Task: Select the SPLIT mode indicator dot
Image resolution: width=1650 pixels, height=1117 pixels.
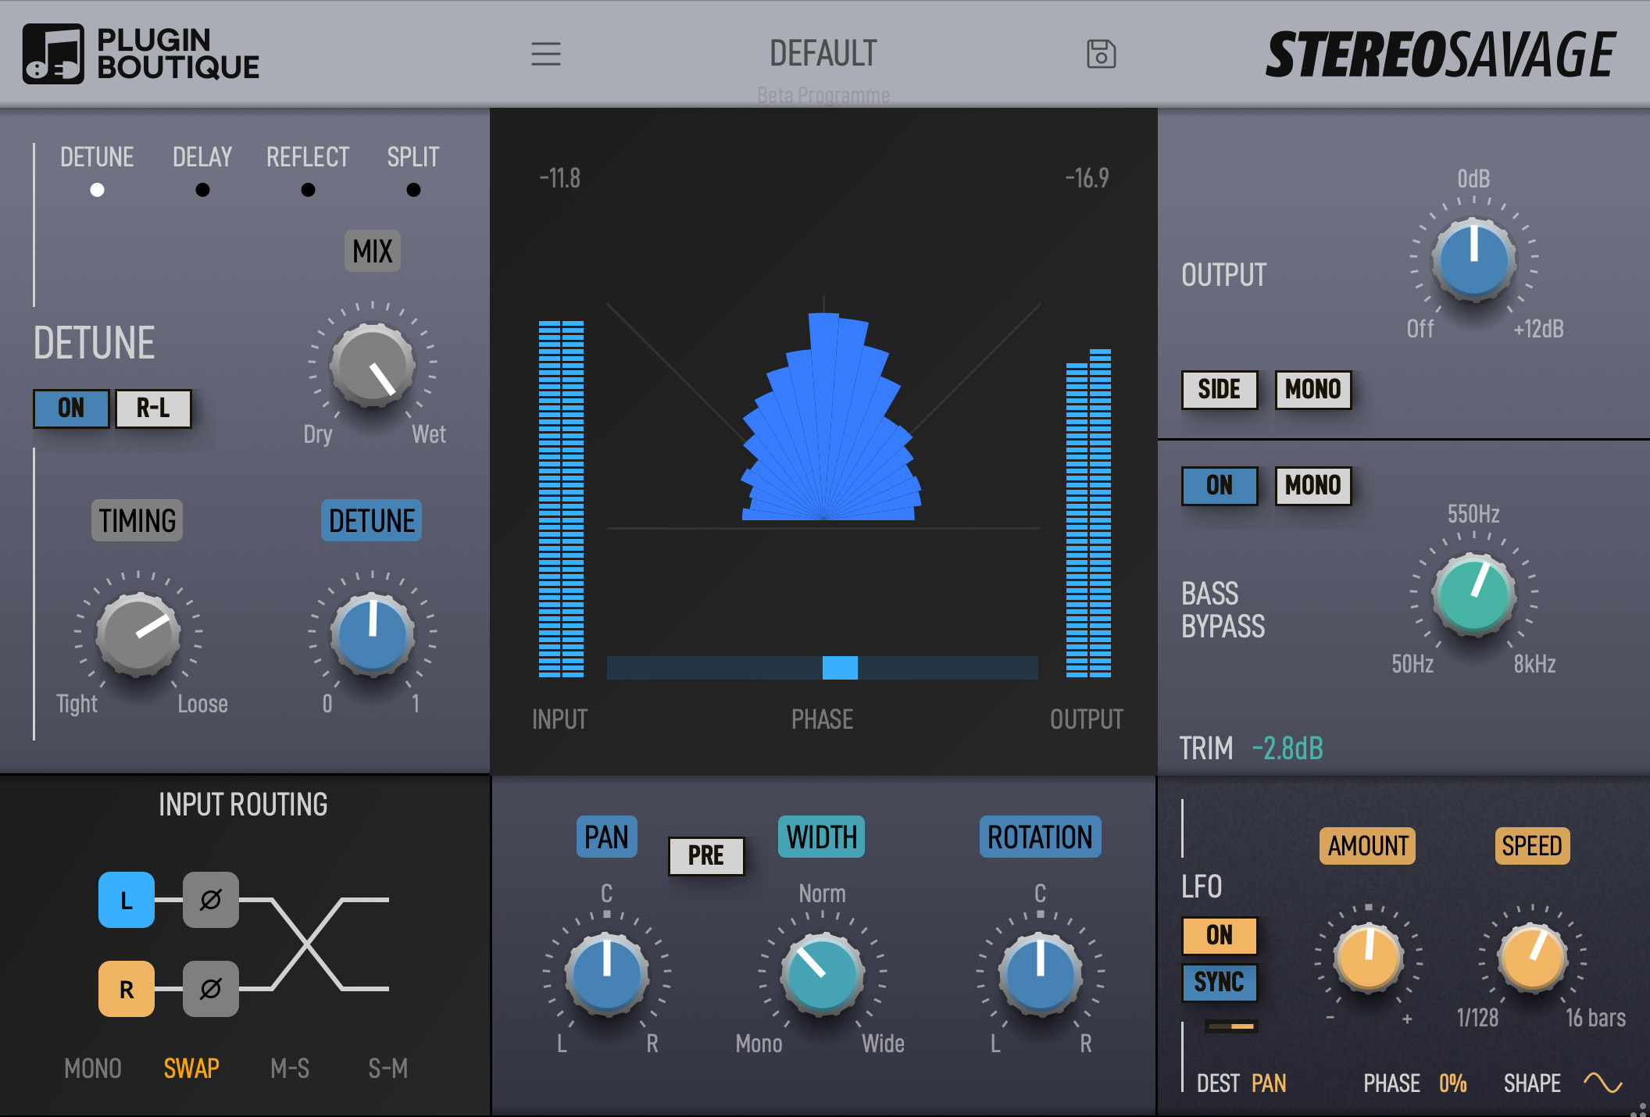Action: (413, 189)
